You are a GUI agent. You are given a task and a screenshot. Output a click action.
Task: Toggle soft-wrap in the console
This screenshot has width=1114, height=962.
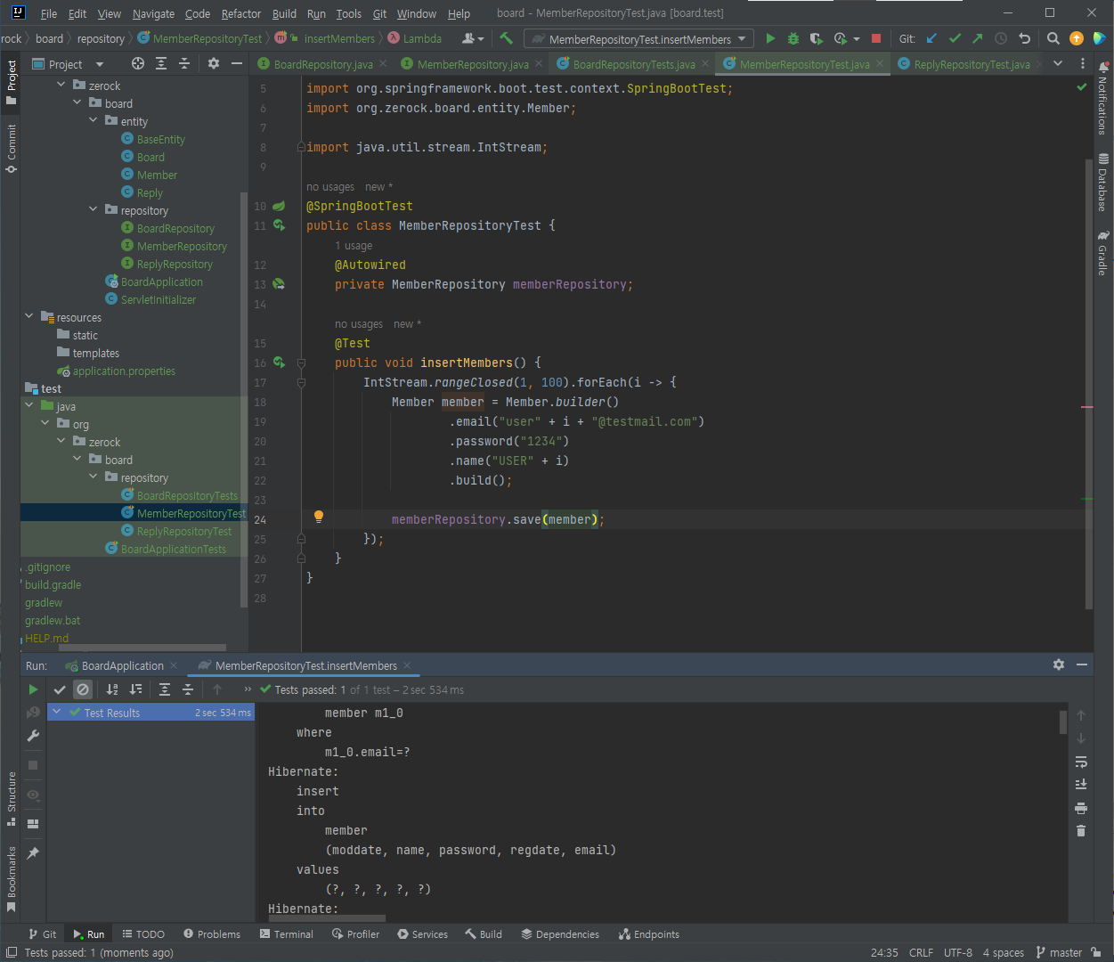pos(1081,762)
